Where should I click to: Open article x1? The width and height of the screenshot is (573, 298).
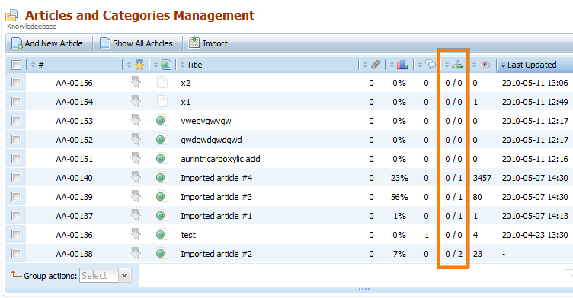pyautogui.click(x=186, y=102)
